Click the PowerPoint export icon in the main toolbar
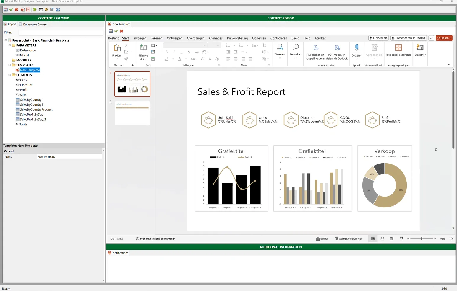The image size is (457, 291). coord(23,9)
